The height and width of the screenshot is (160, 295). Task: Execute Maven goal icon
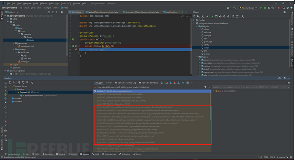(216, 17)
